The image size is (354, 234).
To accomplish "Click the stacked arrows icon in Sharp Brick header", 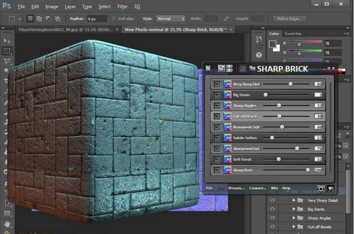I will point(230,68).
